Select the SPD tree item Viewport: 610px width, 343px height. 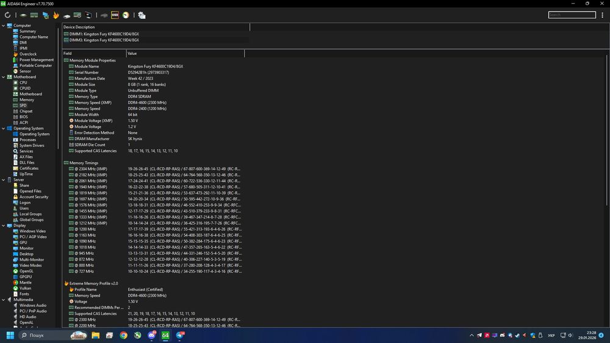23,105
